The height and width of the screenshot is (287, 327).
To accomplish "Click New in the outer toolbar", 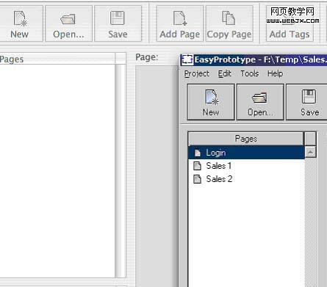I will (x=20, y=23).
